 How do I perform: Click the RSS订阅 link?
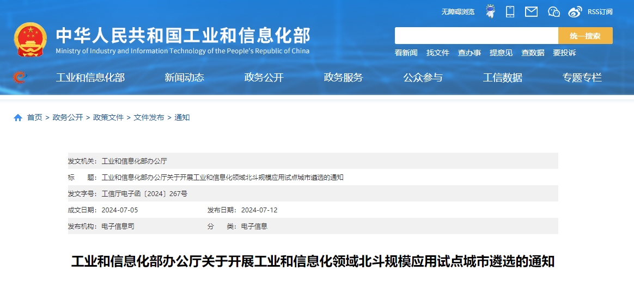pyautogui.click(x=600, y=12)
